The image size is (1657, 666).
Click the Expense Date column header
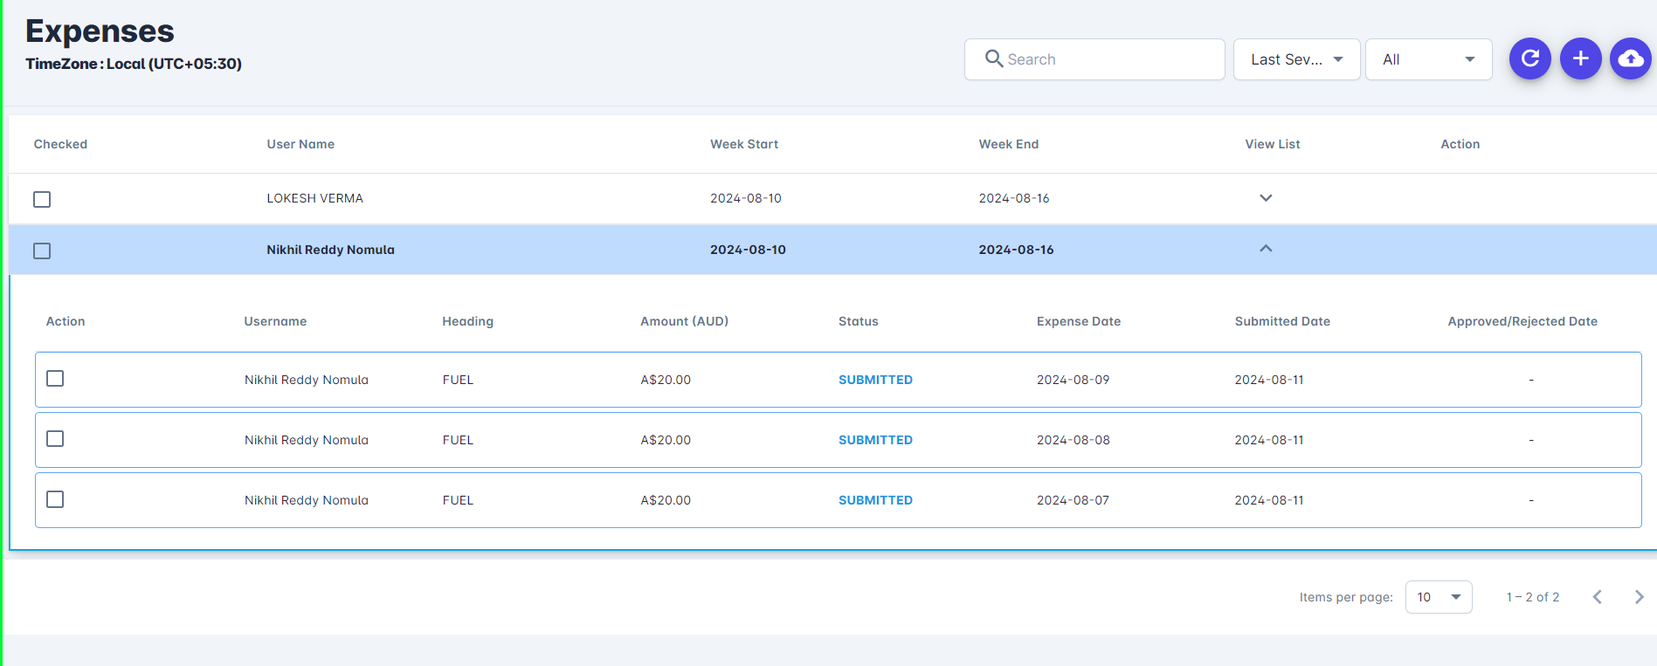(1078, 321)
